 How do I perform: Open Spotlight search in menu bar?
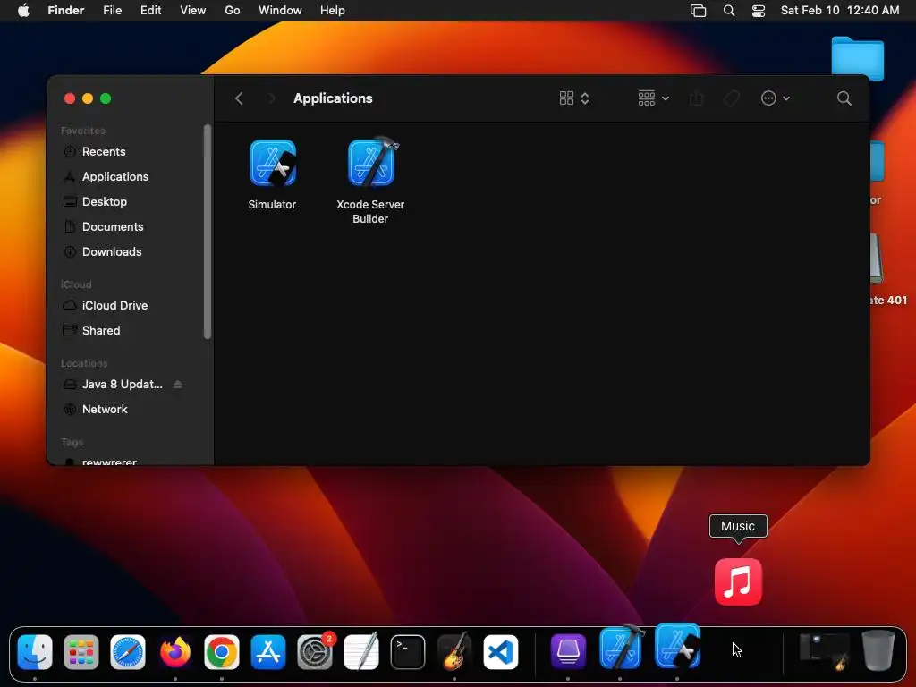728,11
